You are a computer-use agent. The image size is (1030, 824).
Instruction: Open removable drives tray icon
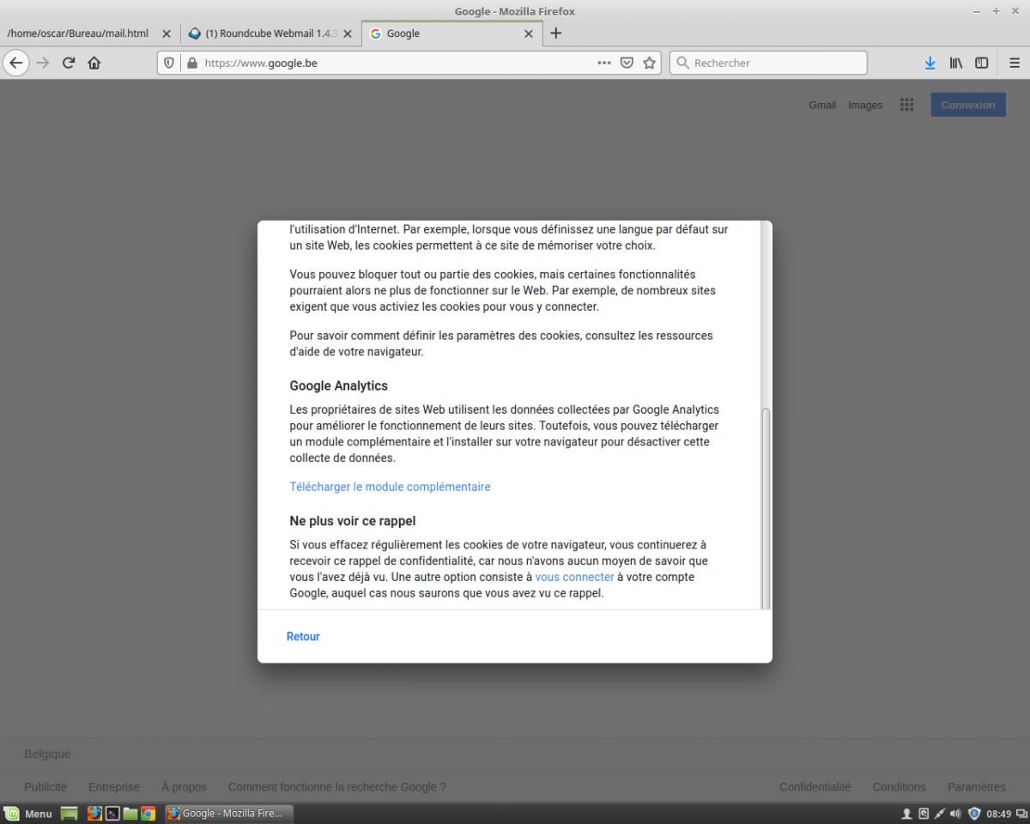tap(924, 814)
